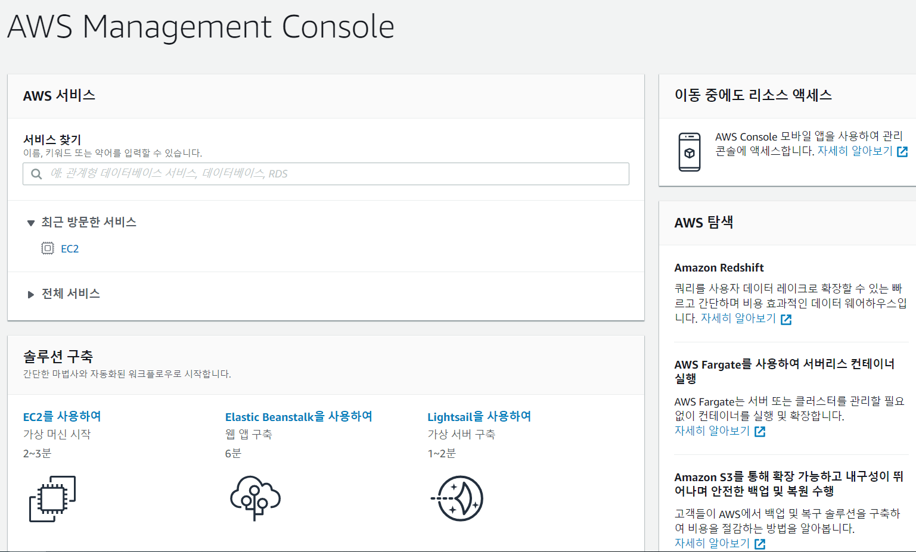Click the 솔루션 구축 heading
Image resolution: width=916 pixels, height=552 pixels.
tap(58, 357)
